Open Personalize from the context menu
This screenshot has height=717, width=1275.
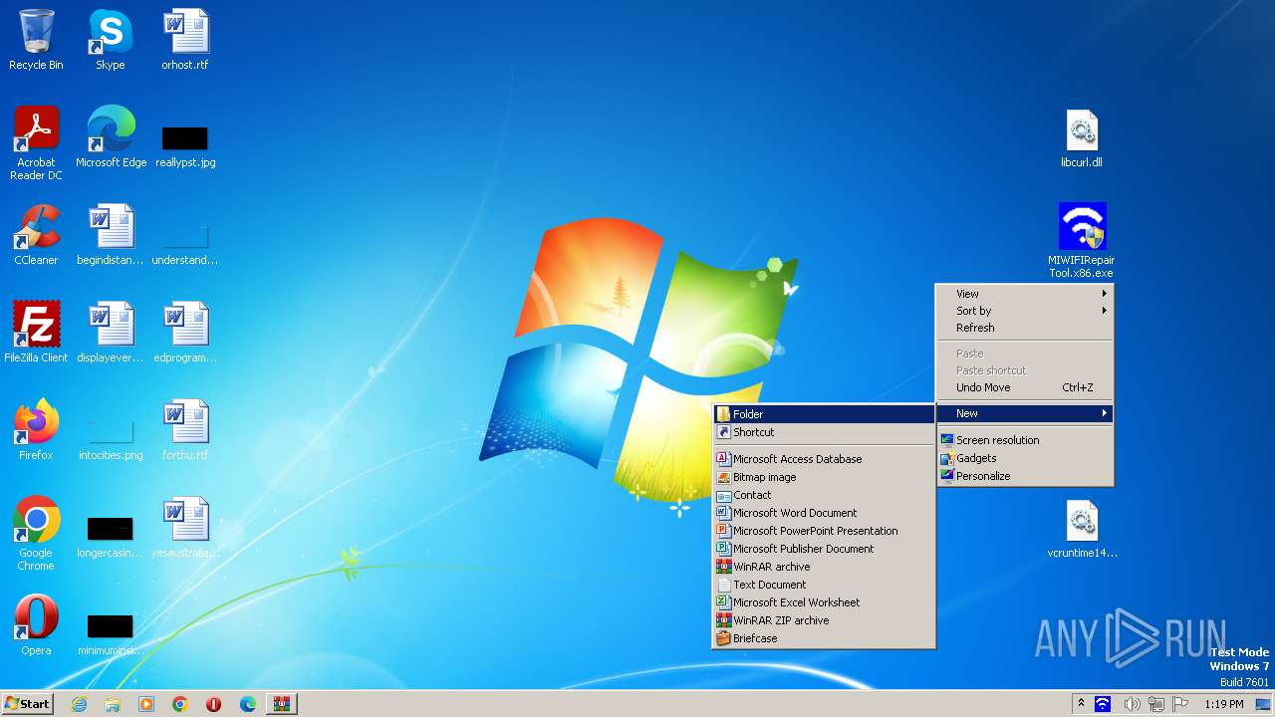(x=1024, y=476)
